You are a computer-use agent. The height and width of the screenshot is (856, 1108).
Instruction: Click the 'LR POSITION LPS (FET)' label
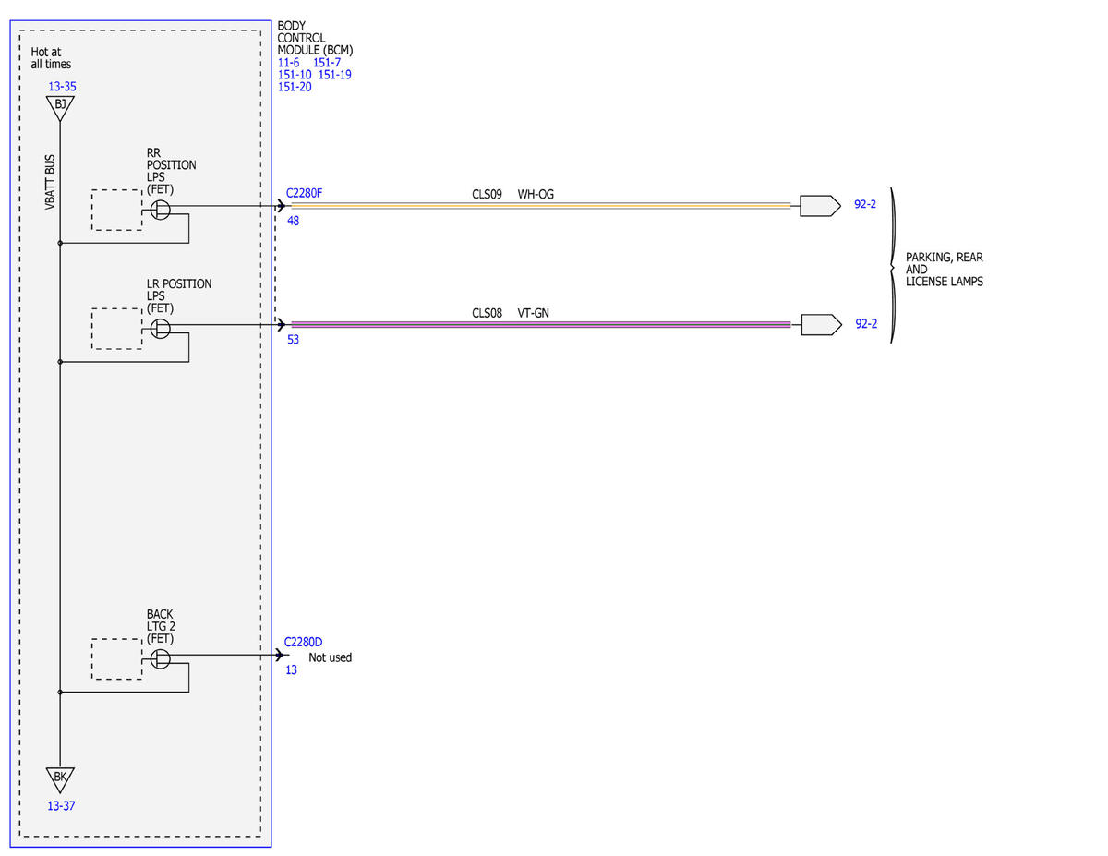click(178, 295)
